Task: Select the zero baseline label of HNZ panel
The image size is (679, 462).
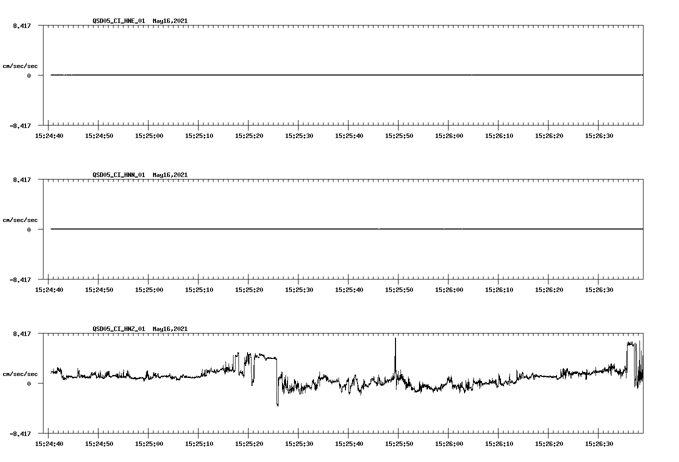Action: coord(29,384)
